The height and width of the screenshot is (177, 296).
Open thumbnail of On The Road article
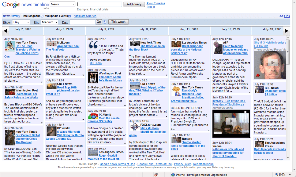[10, 46]
